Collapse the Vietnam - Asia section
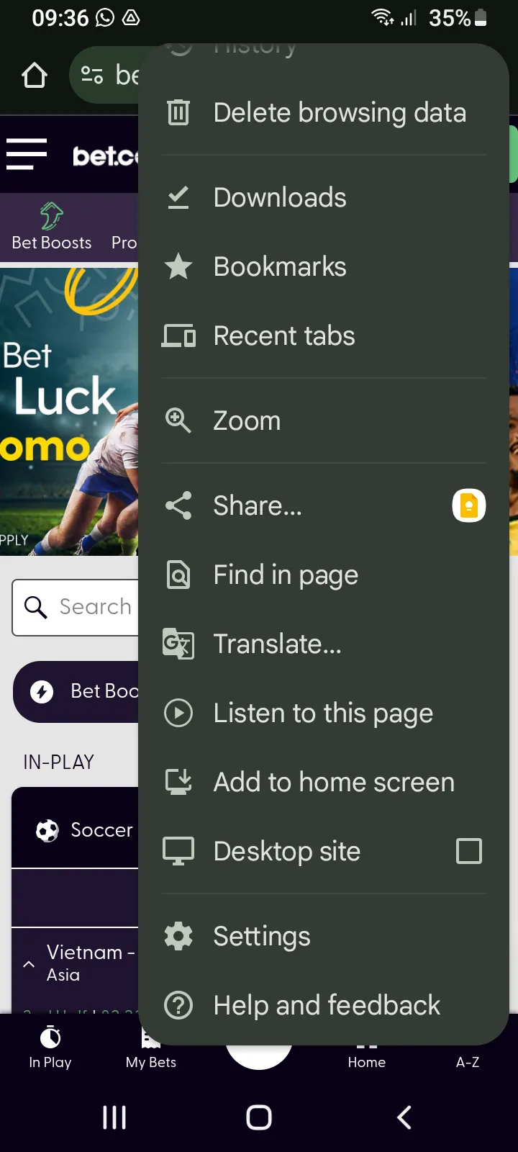The image size is (518, 1152). pos(28,963)
